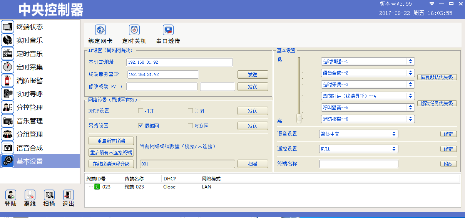Viewport: 465px width, 218px height.
Task: Open the 双向对讲（终端寻呼）--4 dropdown
Action: 368,96
